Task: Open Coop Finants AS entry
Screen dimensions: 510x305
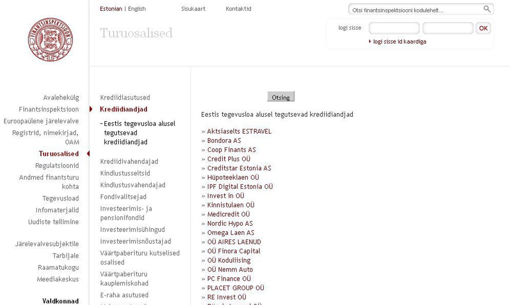Action: coord(232,150)
